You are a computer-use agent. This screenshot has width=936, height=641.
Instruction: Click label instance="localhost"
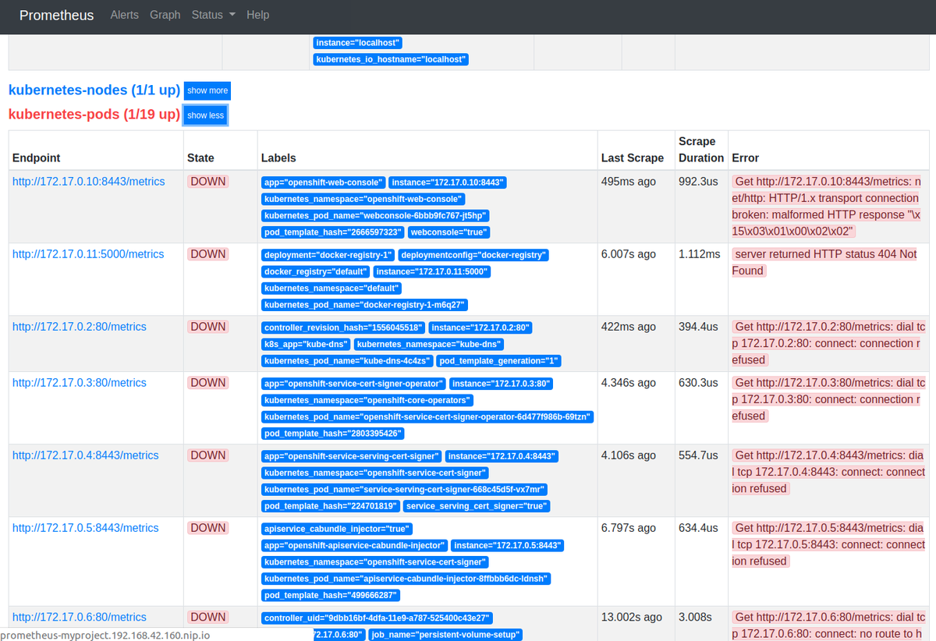click(x=358, y=43)
